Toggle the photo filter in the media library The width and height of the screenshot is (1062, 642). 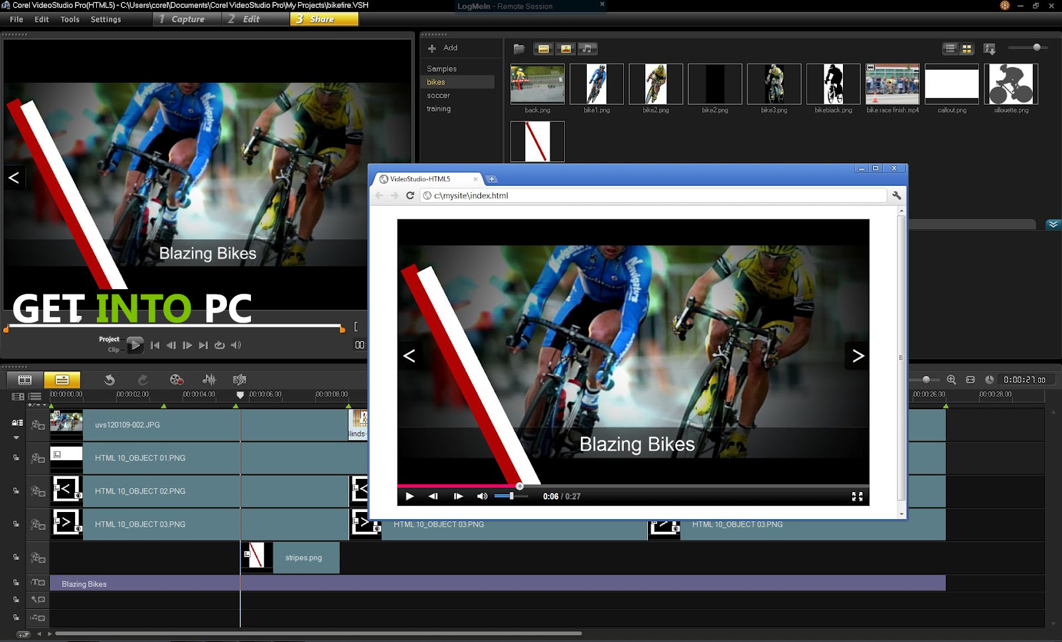tap(566, 48)
